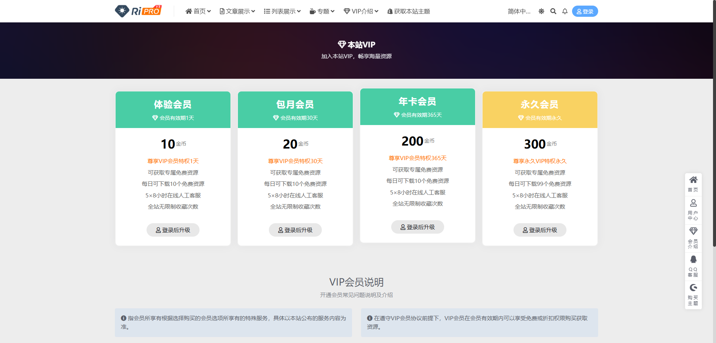Image resolution: width=716 pixels, height=343 pixels.
Task: Click the 获取本站主题 link
Action: 409,11
